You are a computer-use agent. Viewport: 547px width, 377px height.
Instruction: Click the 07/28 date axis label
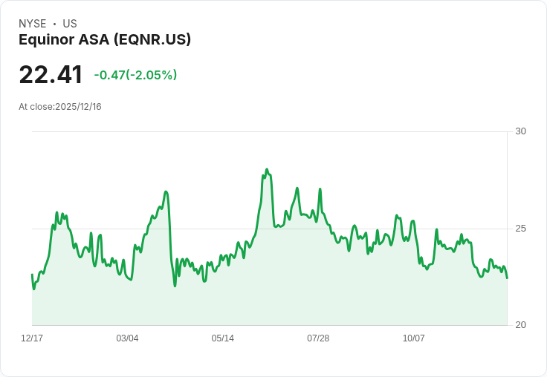click(x=318, y=338)
